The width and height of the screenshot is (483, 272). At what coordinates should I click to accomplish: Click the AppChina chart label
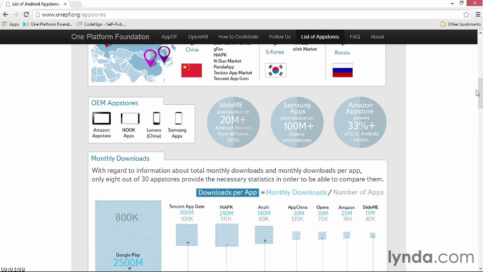(x=297, y=207)
